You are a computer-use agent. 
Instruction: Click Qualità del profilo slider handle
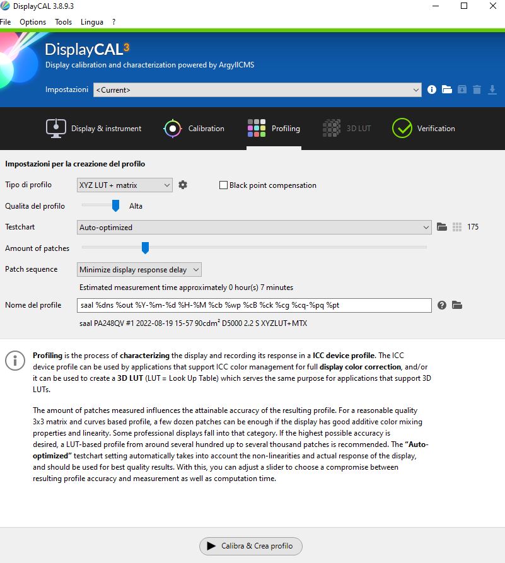point(115,206)
